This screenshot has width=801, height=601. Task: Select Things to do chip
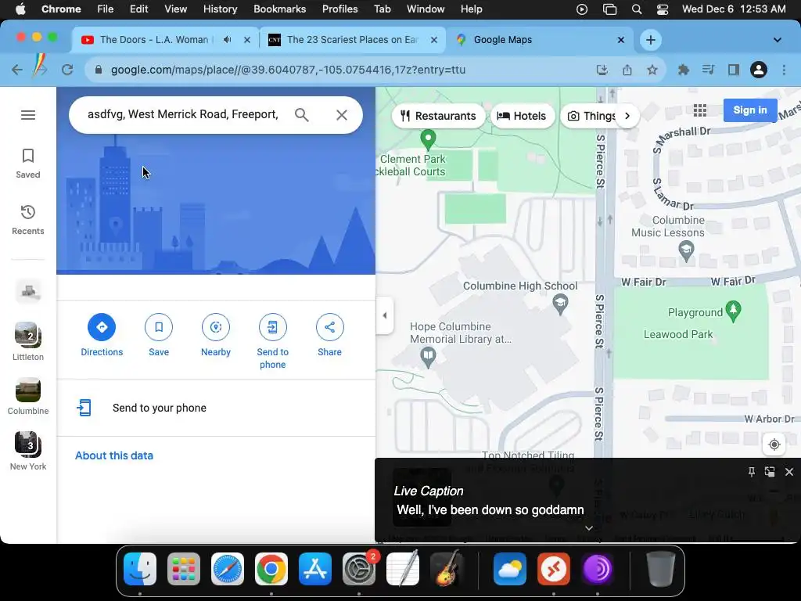tap(591, 116)
